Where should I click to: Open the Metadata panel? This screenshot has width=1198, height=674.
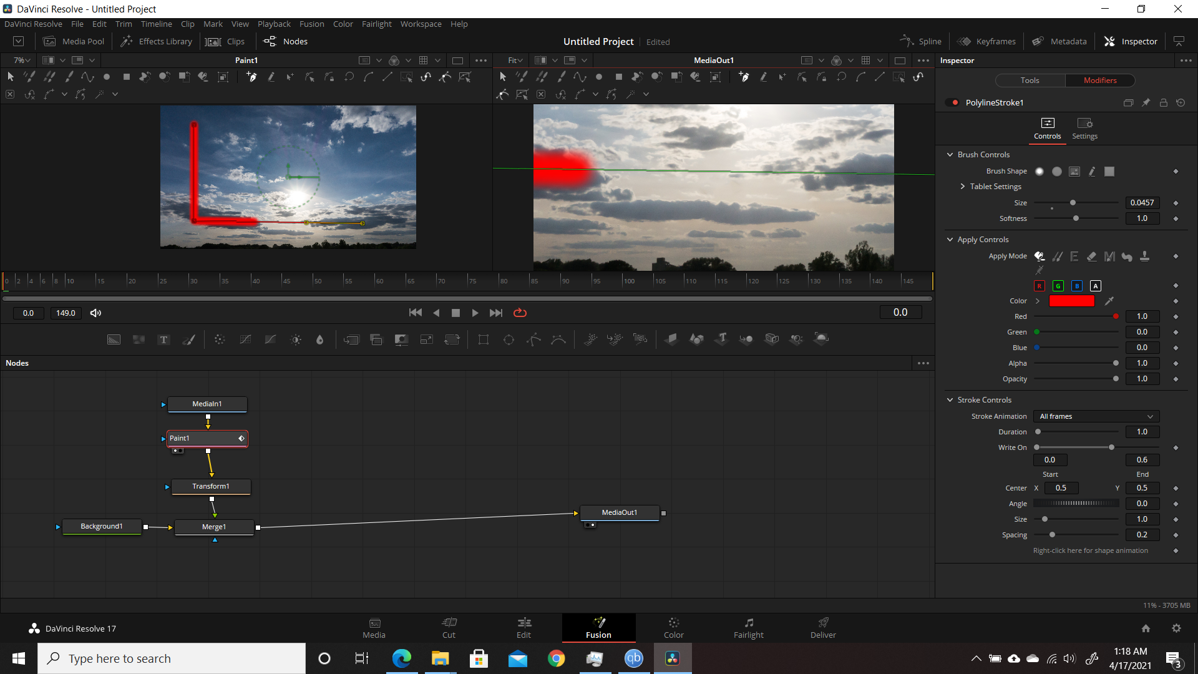point(1059,41)
